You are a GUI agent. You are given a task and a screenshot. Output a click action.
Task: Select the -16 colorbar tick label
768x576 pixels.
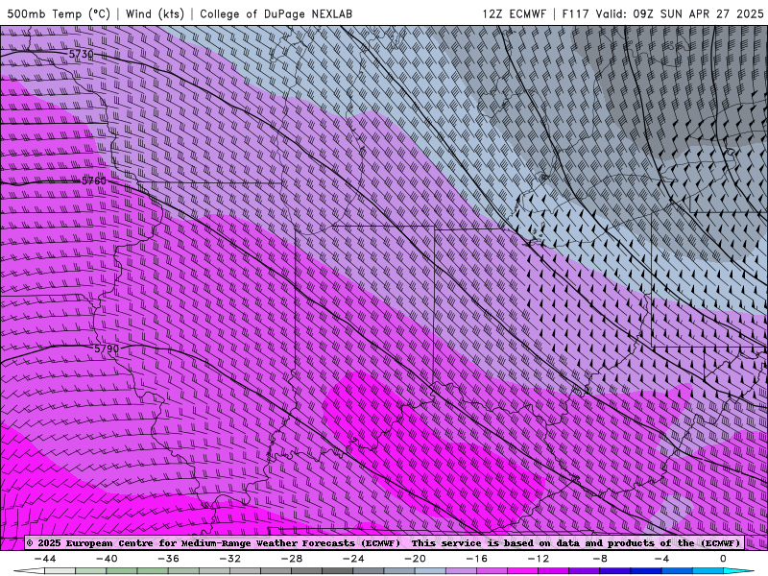[477, 559]
